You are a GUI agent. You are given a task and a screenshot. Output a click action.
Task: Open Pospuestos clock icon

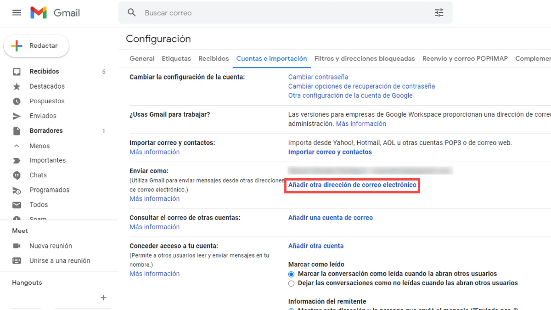(17, 101)
